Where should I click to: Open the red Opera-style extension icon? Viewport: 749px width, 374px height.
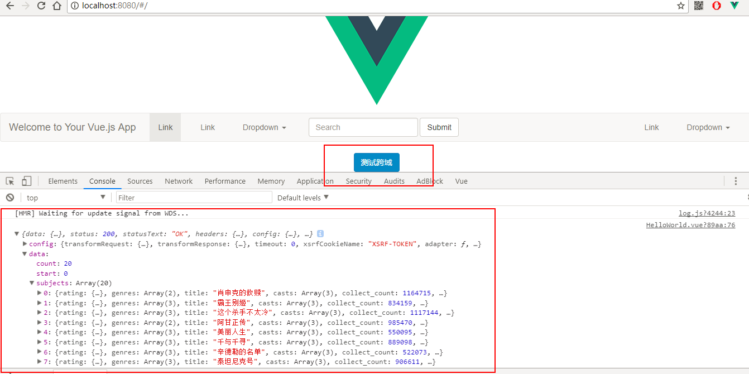pos(717,6)
